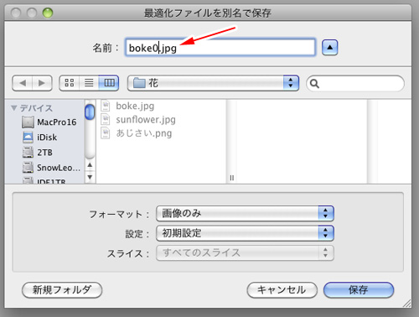
Task: Open the 花 folder location dropdown
Action: pyautogui.click(x=213, y=83)
